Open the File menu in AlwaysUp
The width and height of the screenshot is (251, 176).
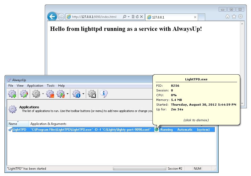11,86
